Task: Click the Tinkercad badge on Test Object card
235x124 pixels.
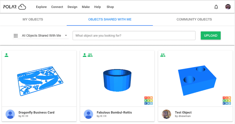Action: tap(227, 100)
